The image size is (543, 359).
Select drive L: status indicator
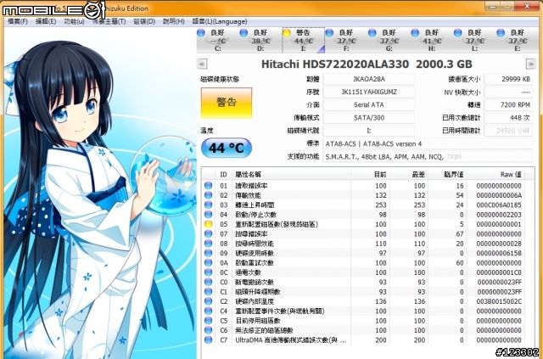[458, 33]
